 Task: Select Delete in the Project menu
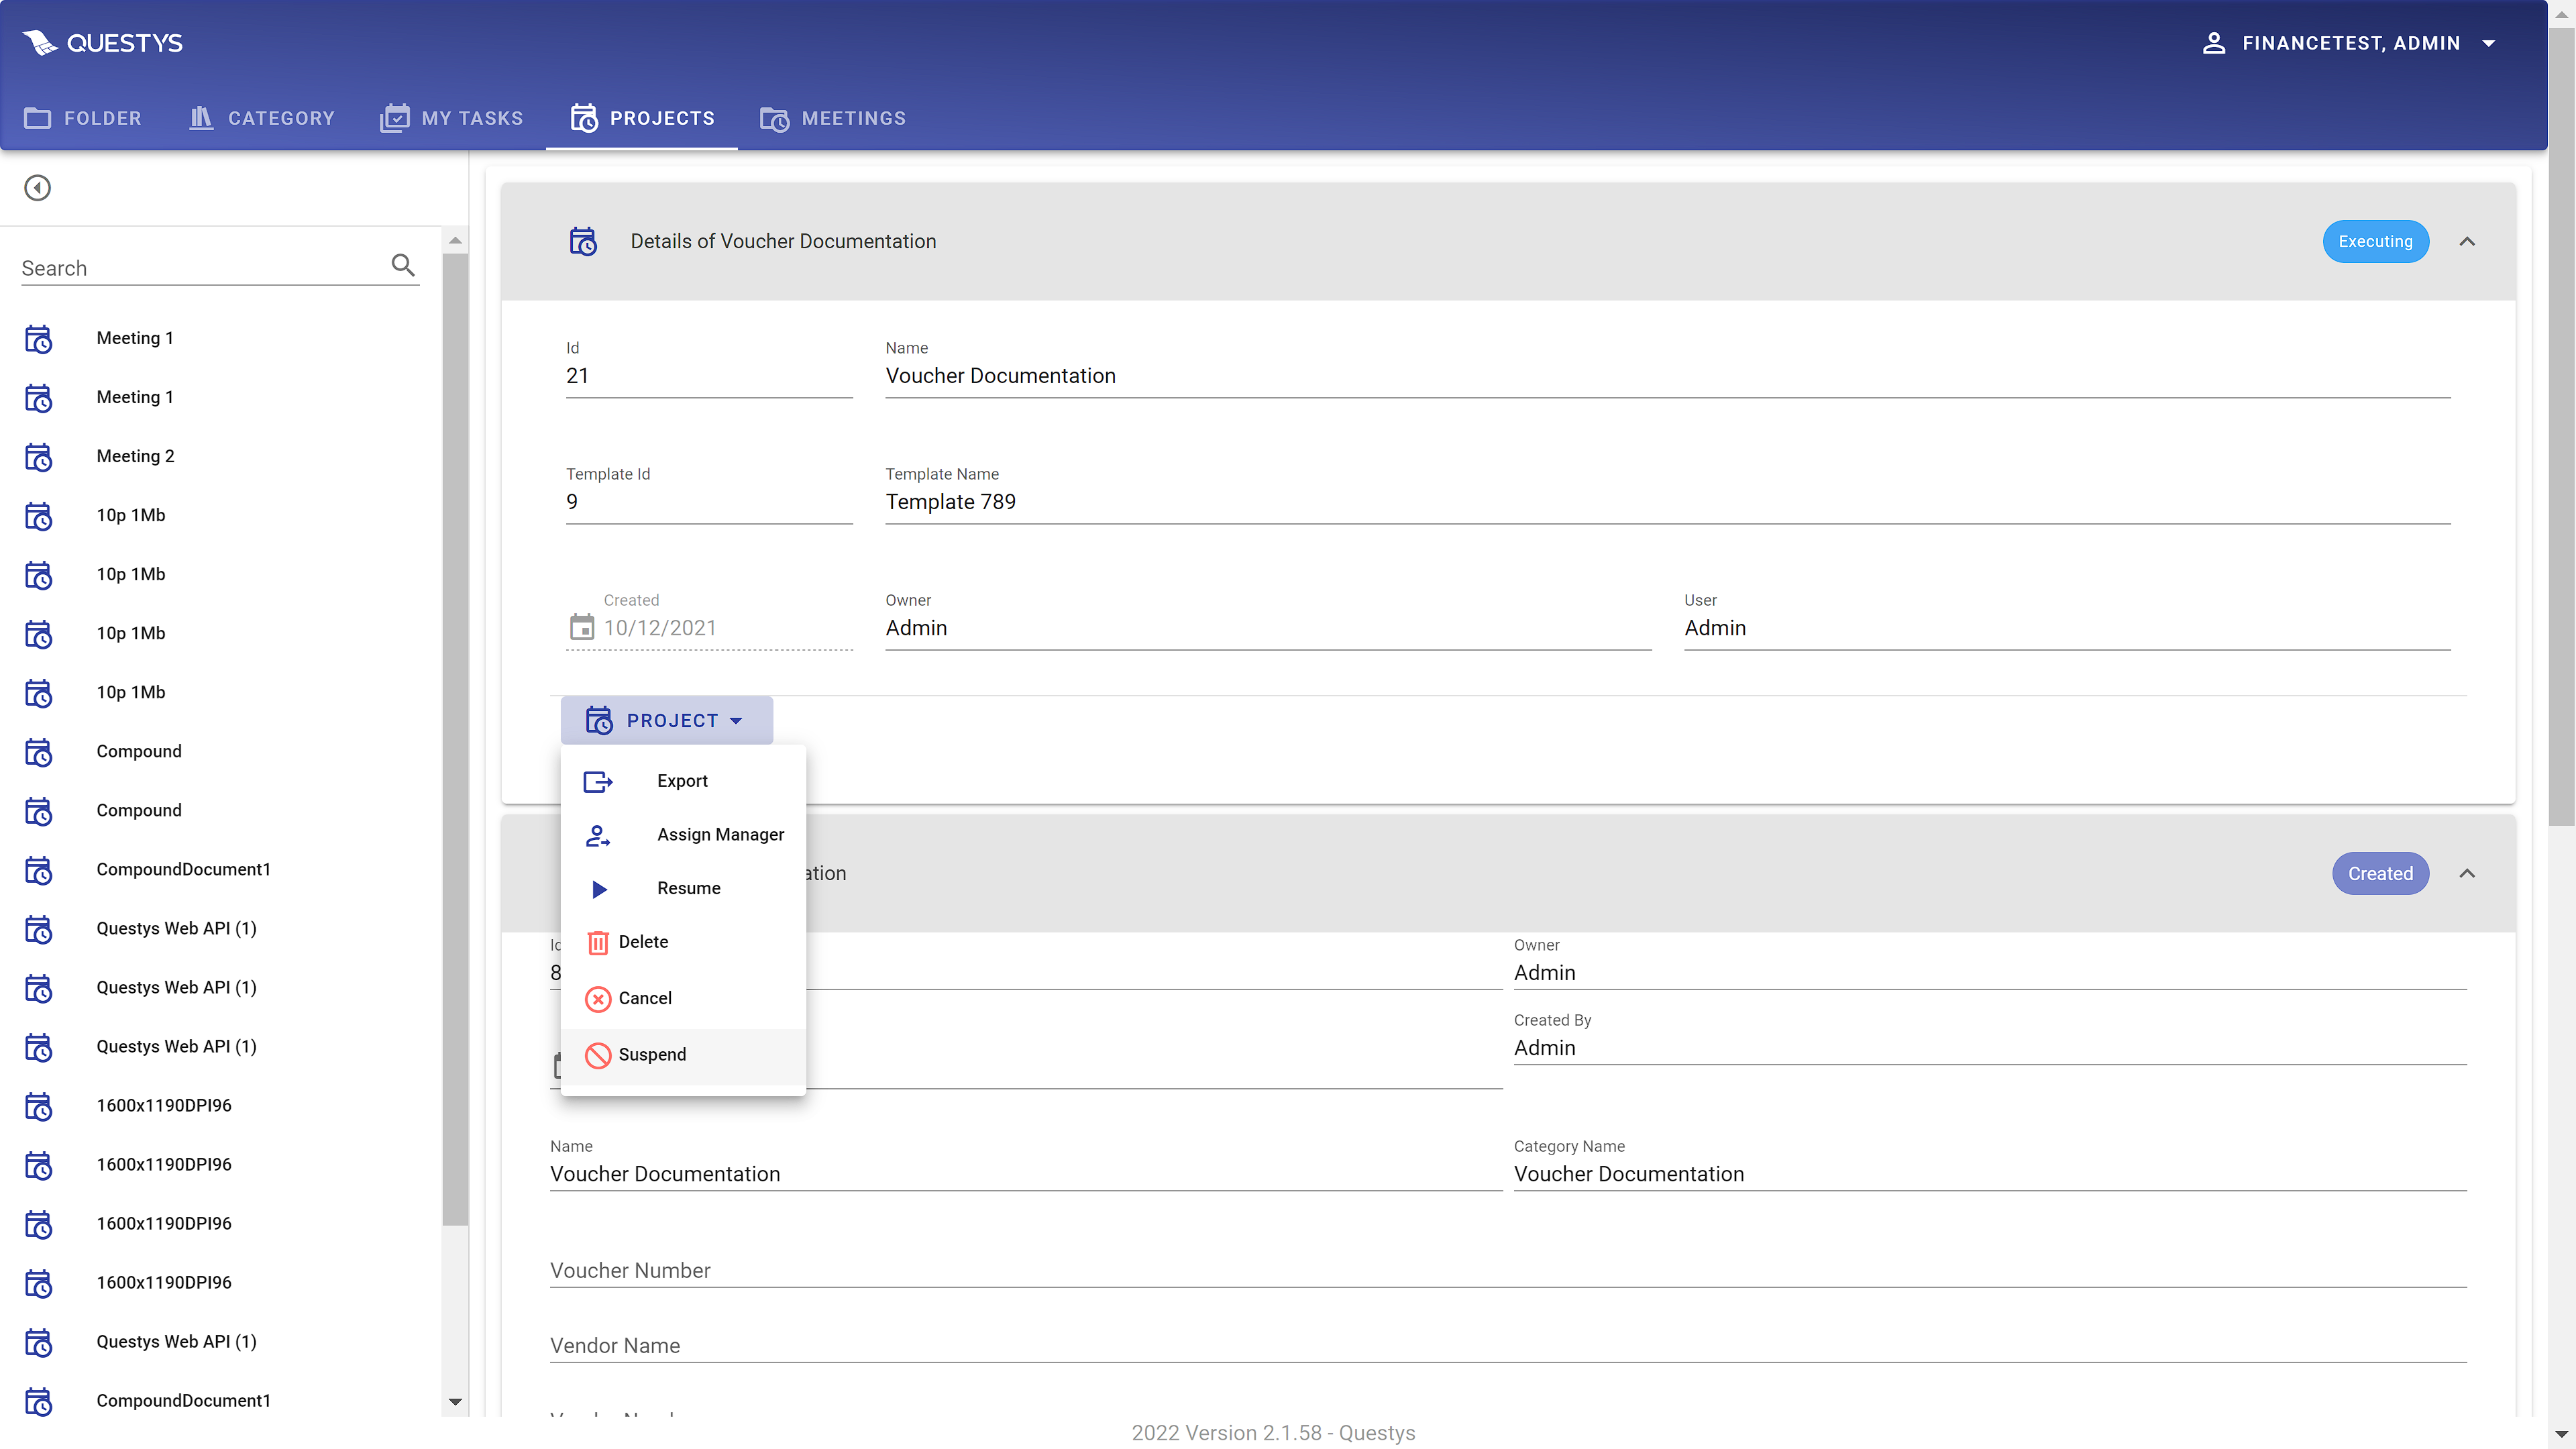[x=683, y=942]
